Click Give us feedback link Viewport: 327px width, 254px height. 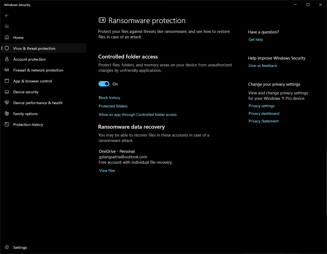(x=263, y=66)
